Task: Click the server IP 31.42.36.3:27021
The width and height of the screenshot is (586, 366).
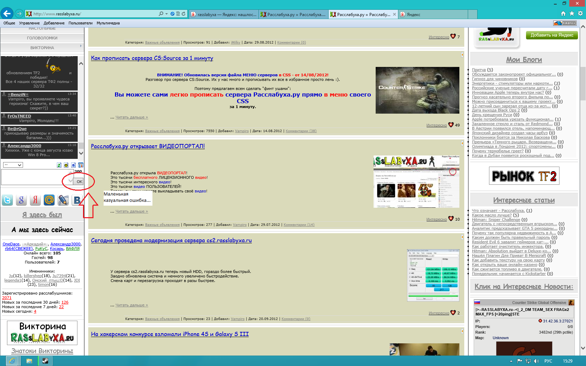Action: [x=558, y=321]
